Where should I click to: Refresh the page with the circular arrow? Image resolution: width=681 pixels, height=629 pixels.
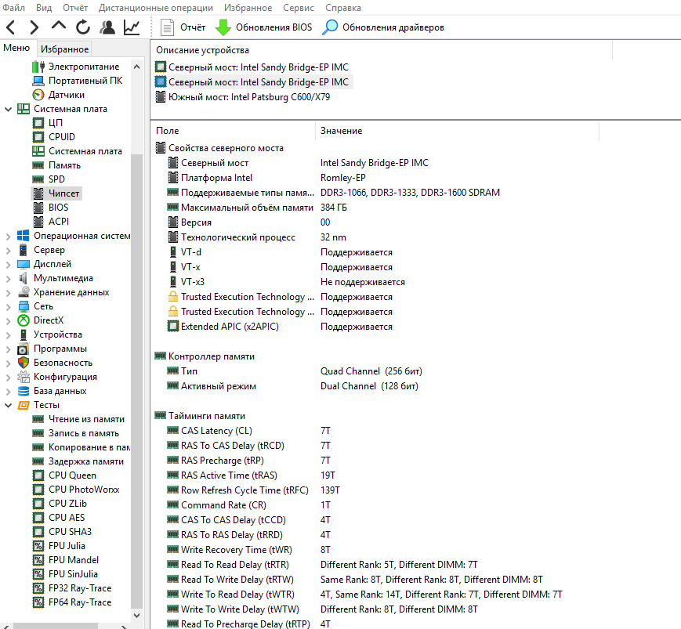click(83, 27)
